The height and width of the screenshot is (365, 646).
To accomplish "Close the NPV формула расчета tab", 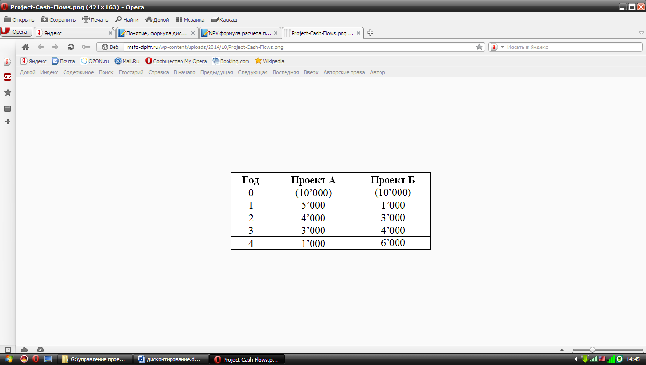I will [275, 33].
